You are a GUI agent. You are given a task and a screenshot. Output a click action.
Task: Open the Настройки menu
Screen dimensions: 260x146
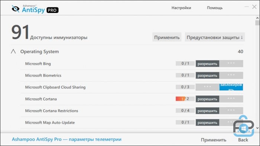(181, 8)
